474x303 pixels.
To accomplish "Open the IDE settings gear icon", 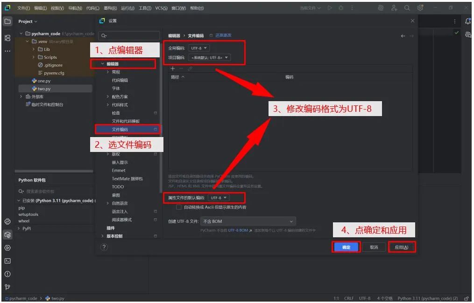I will 420,8.
